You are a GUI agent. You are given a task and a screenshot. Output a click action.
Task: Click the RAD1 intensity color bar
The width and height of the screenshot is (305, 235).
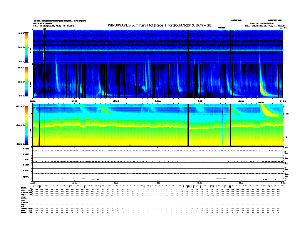(x=26, y=82)
